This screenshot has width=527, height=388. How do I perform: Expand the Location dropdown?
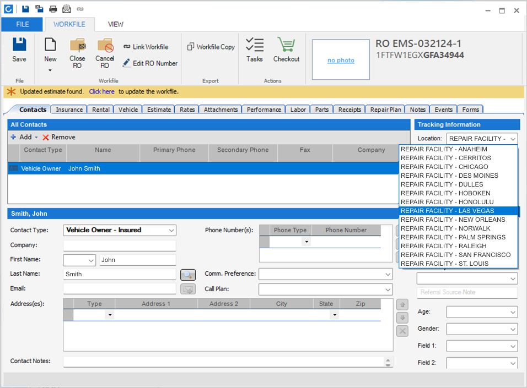513,139
